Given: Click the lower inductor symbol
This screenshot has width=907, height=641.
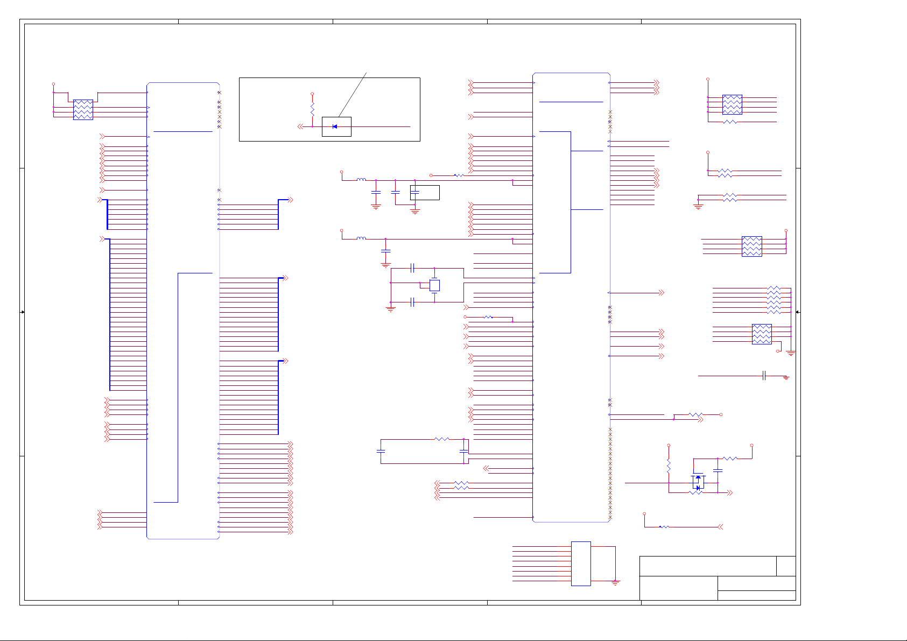Looking at the screenshot, I should point(362,238).
